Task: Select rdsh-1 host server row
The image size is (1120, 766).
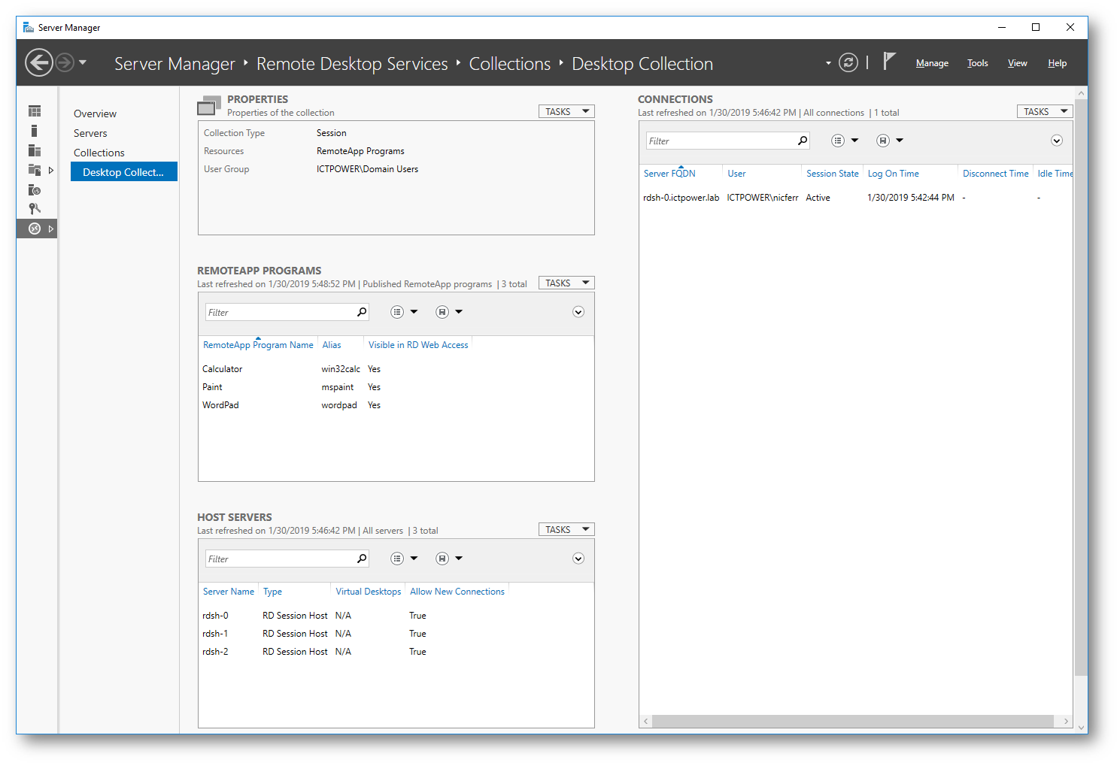Action: [x=396, y=634]
